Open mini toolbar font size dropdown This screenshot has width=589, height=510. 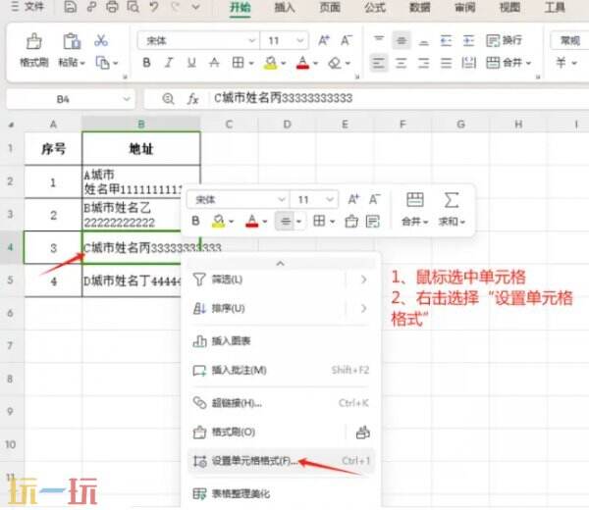pyautogui.click(x=330, y=200)
